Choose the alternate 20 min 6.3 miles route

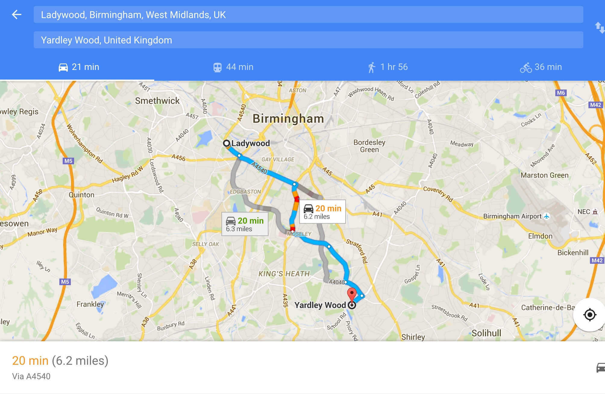click(245, 224)
